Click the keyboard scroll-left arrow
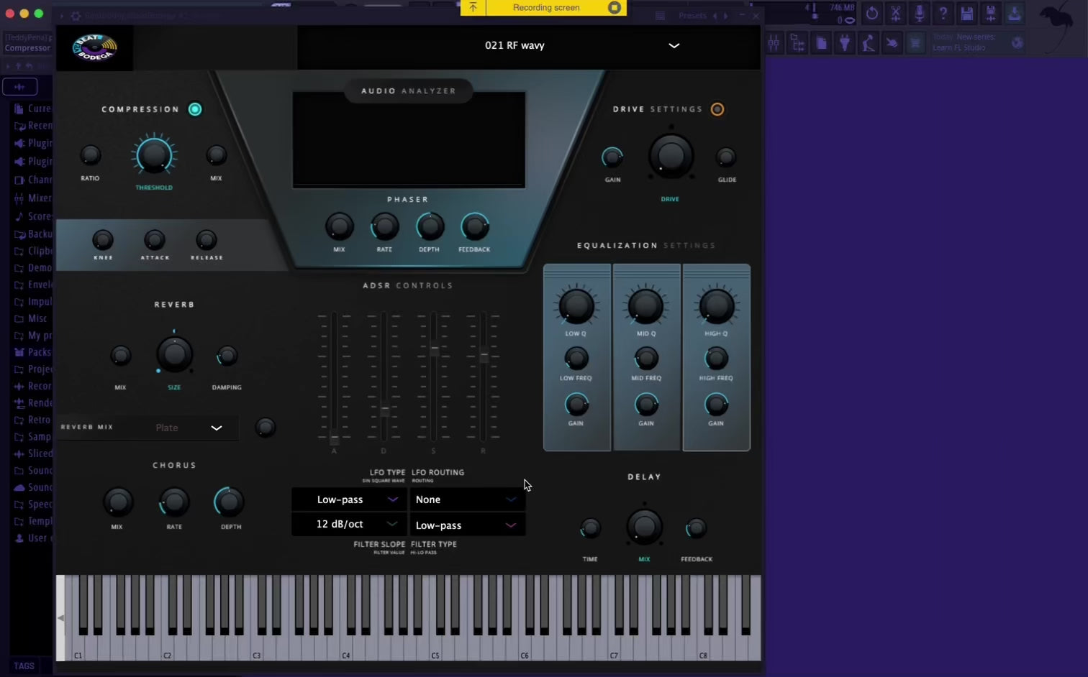 pyautogui.click(x=60, y=618)
